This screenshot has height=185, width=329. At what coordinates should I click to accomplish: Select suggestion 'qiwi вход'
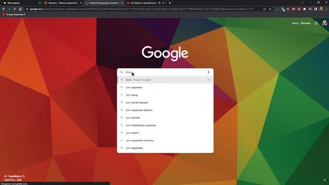(166, 95)
